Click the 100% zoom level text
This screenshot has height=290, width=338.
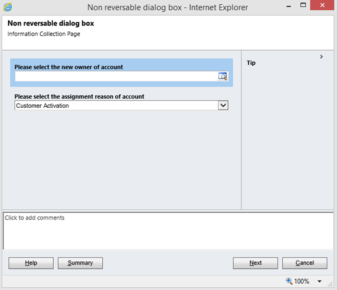302,281
